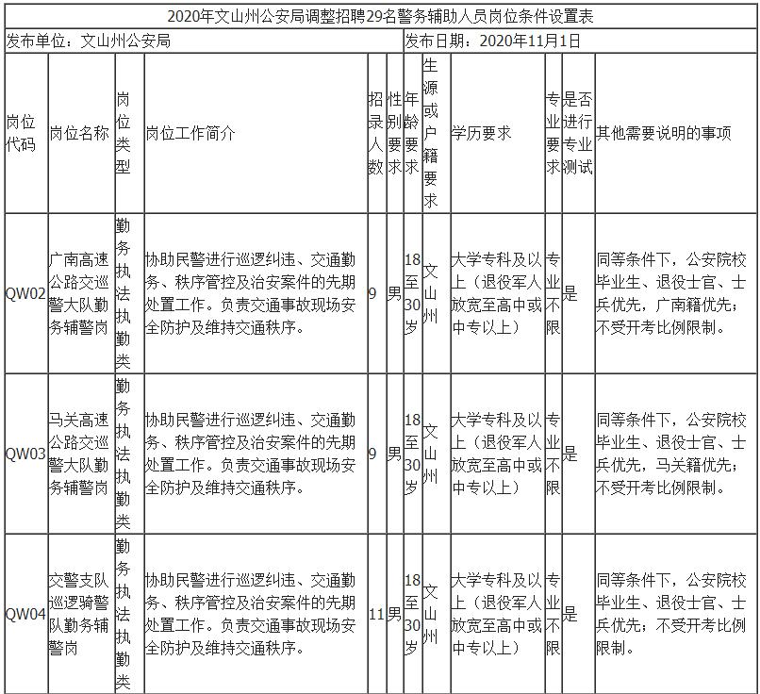Select education requirement in the QW02 row
Viewport: 760px width, 694px height.
click(x=498, y=293)
